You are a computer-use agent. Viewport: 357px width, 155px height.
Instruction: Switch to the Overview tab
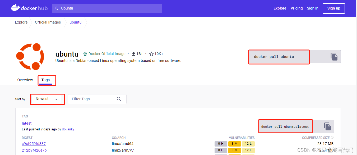[25, 80]
